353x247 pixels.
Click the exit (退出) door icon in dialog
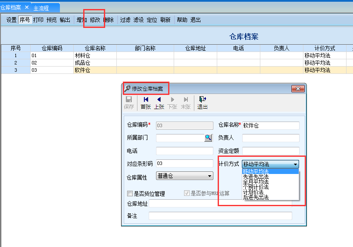[202, 100]
